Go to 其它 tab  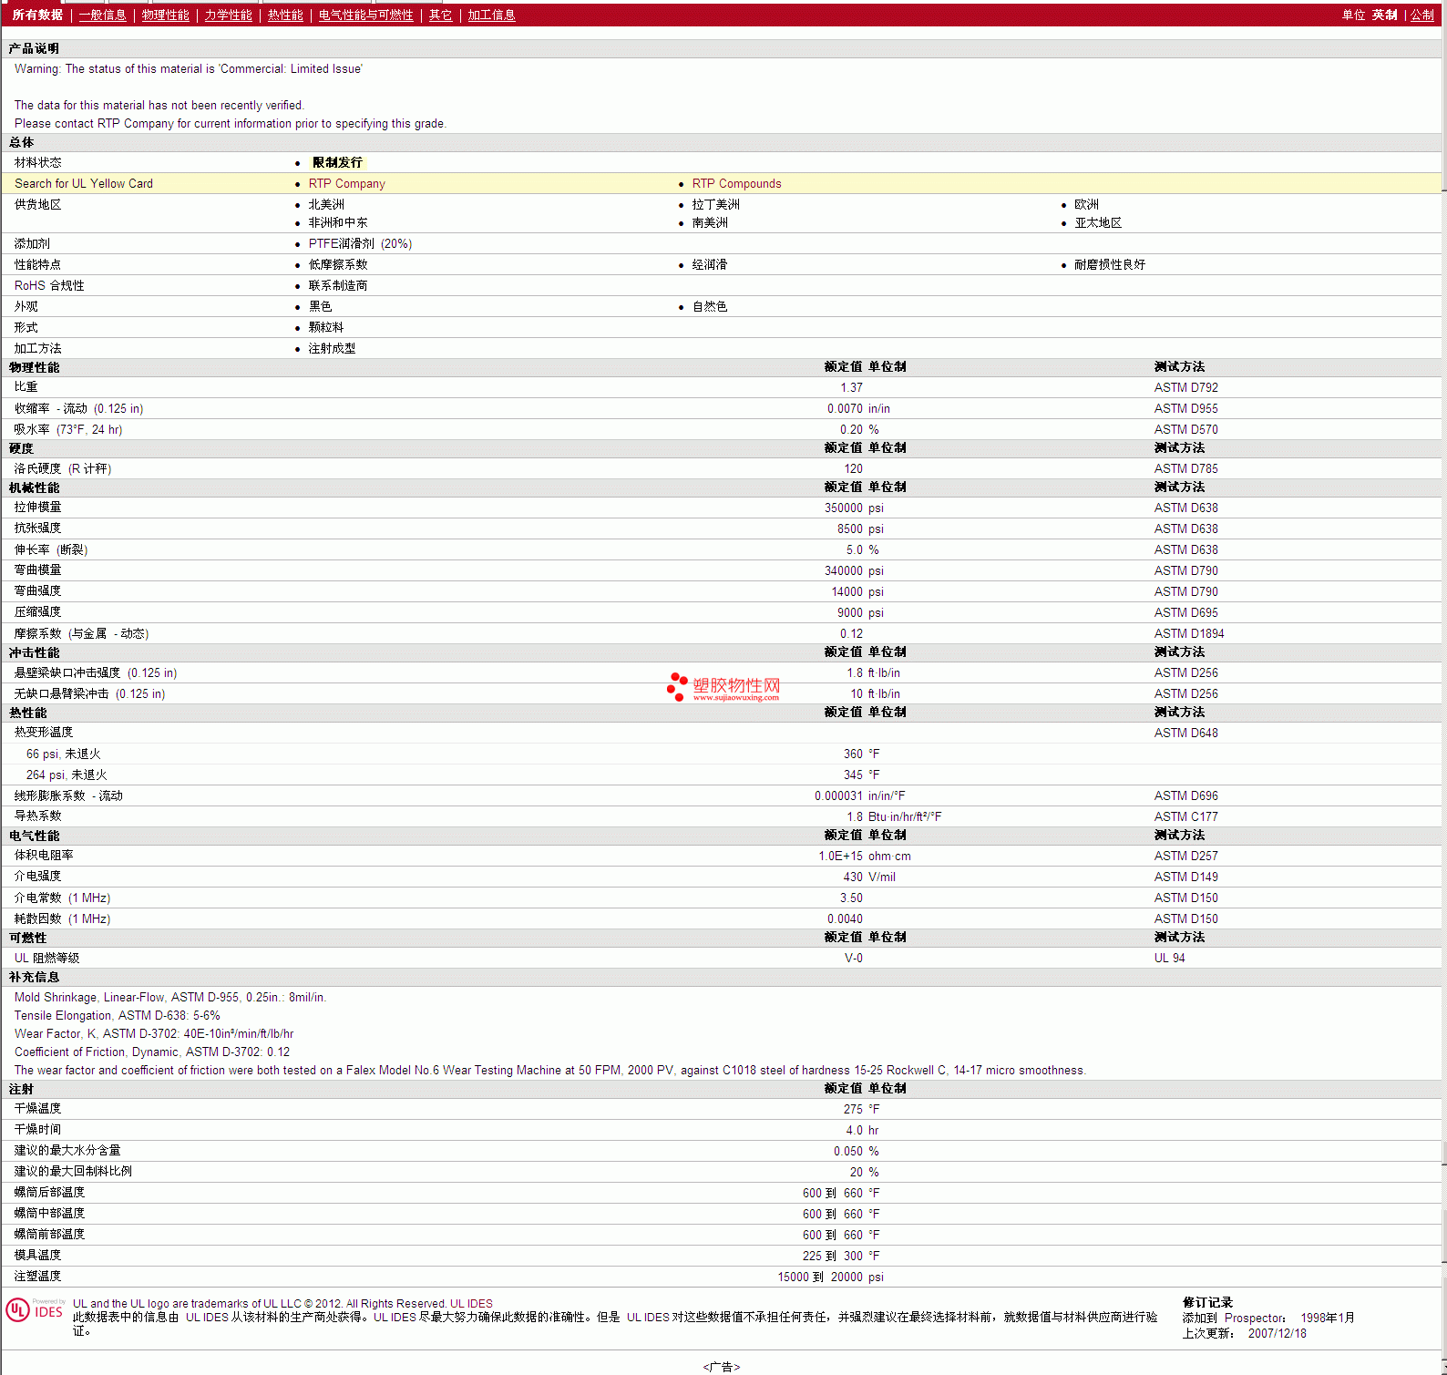[x=440, y=15]
